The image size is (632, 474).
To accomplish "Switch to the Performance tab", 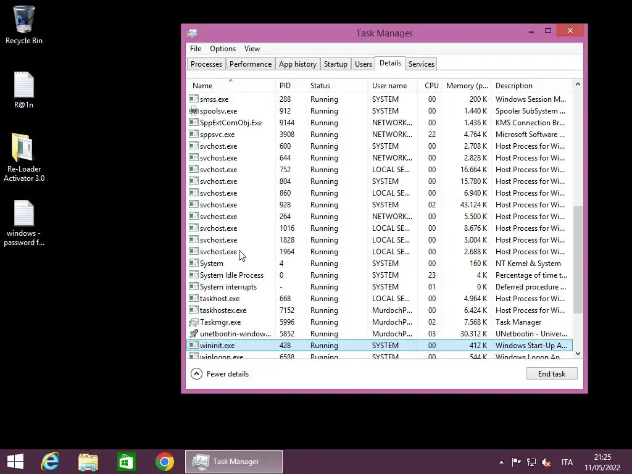I will click(x=251, y=64).
